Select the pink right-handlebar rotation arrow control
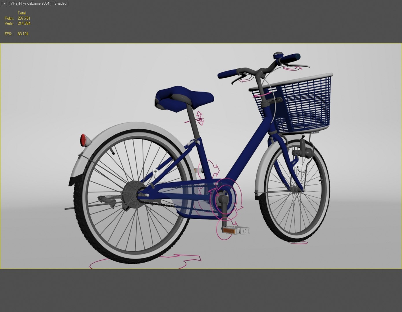Screen dimensions: 402x312 (292, 68)
